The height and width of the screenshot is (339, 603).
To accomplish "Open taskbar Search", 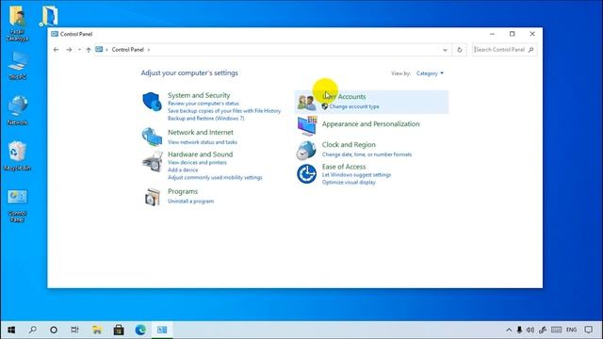I will point(33,330).
